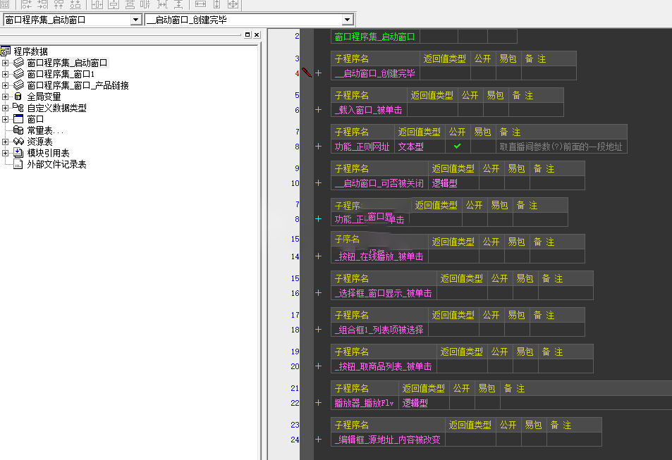
Task: Select 外部文件记录表 in the tree
Action: tap(56, 164)
